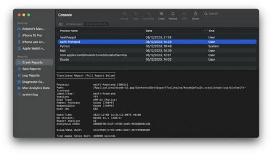
Task: Clear the console with the Clear icon
Action: (x=161, y=14)
